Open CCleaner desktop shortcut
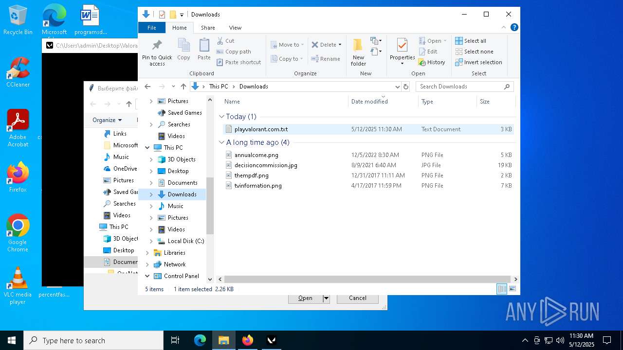 [x=18, y=72]
